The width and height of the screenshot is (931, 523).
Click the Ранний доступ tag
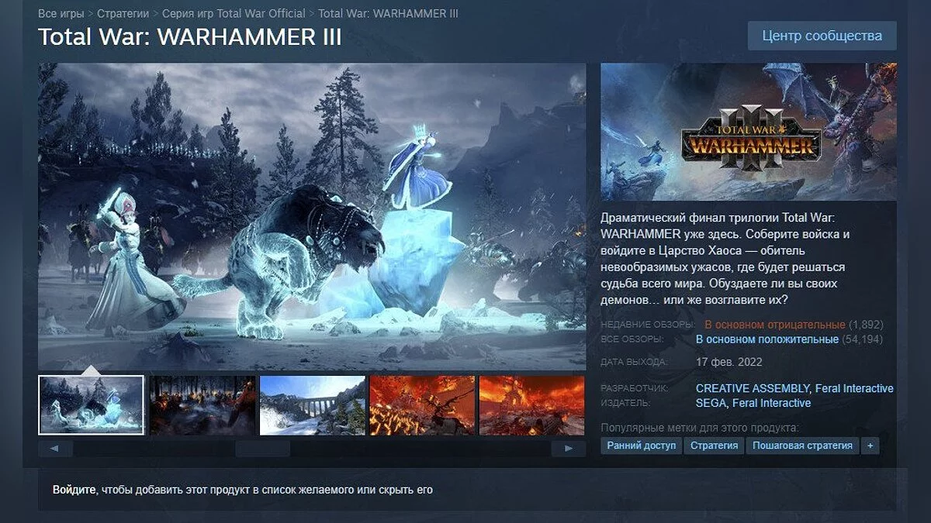pos(641,446)
